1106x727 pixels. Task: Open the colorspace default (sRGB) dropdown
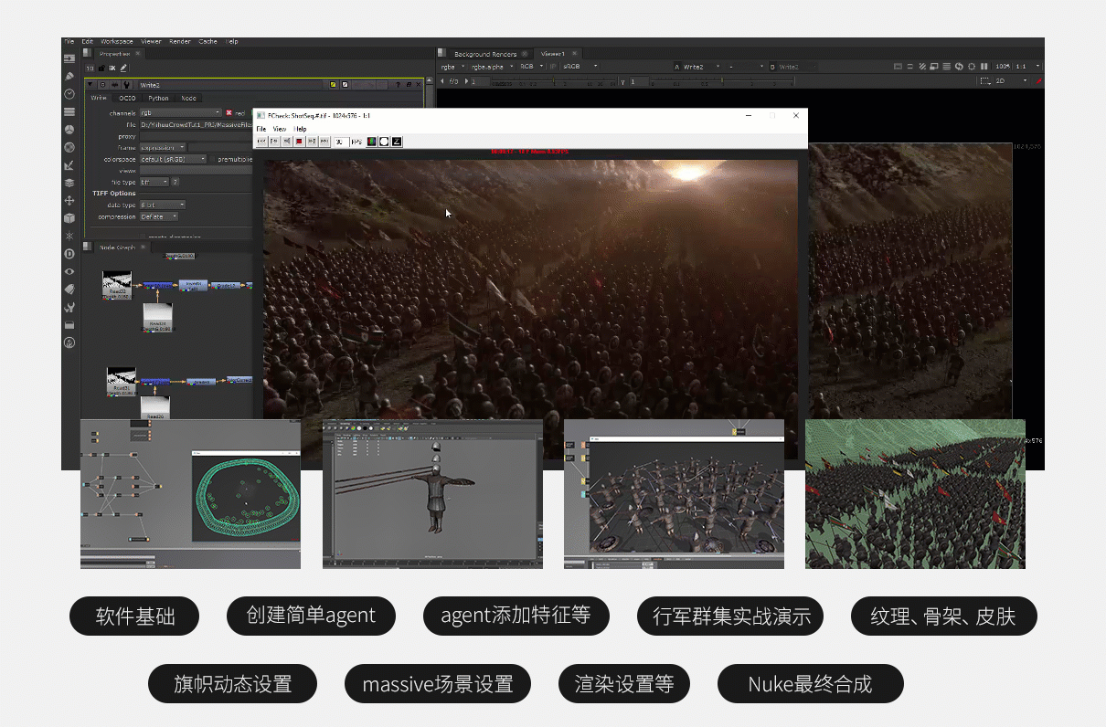coord(173,159)
